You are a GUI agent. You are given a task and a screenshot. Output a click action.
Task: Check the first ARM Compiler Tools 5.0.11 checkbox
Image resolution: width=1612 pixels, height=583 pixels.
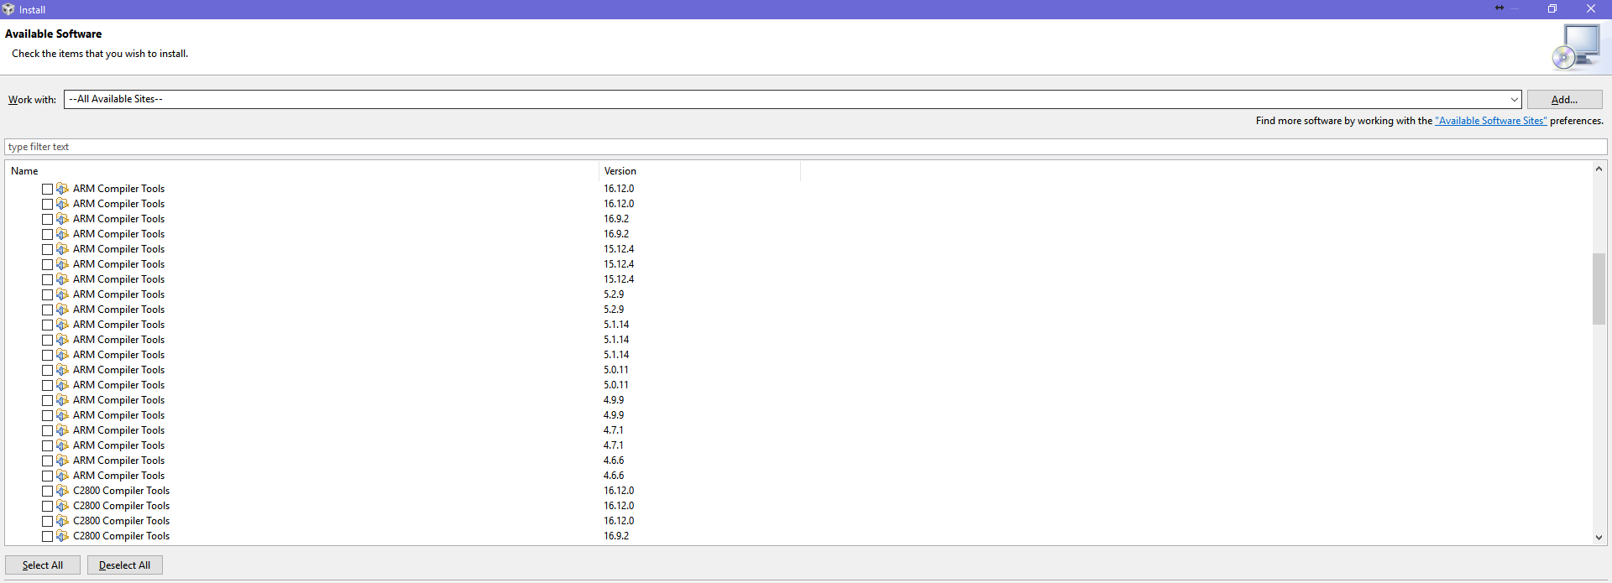click(47, 370)
